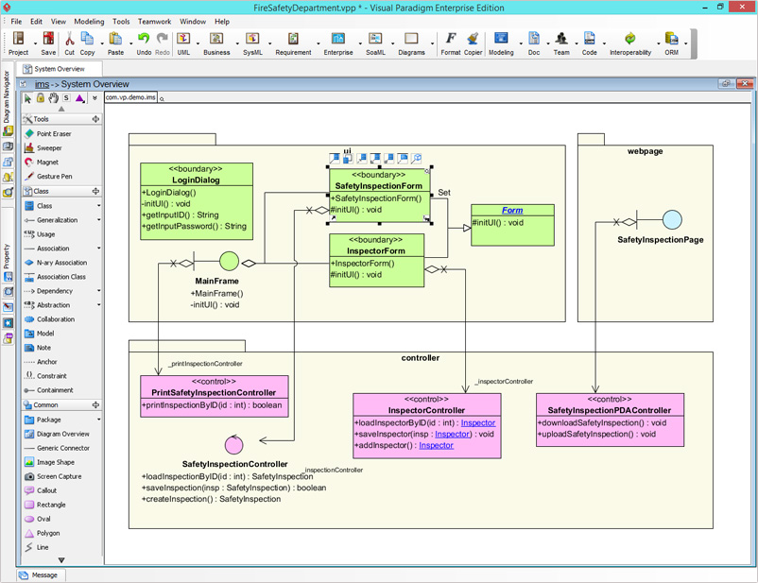Image resolution: width=758 pixels, height=583 pixels.
Task: Toggle the Diagram Navigator sidebar
Action: click(x=8, y=94)
